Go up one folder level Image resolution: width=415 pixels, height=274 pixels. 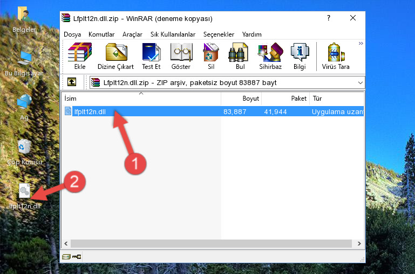[x=72, y=82]
